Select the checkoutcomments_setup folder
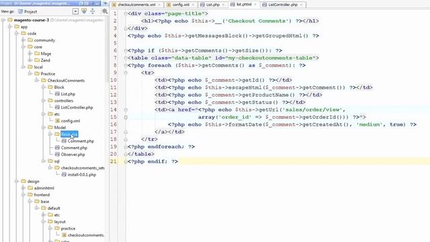The height and width of the screenshot is (242, 430). [x=83, y=168]
